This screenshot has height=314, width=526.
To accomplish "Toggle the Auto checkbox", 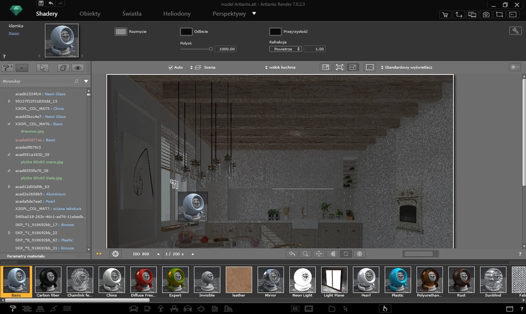I will point(170,67).
